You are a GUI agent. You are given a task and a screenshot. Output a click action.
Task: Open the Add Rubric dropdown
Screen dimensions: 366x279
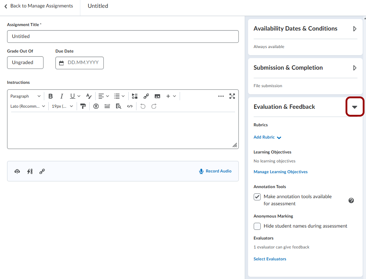point(267,137)
